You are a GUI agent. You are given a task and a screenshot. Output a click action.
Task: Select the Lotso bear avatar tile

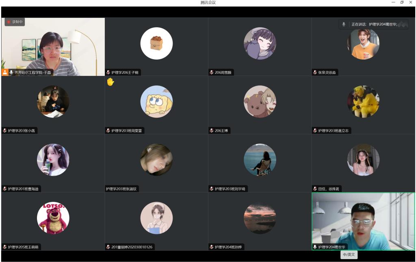[x=53, y=218]
